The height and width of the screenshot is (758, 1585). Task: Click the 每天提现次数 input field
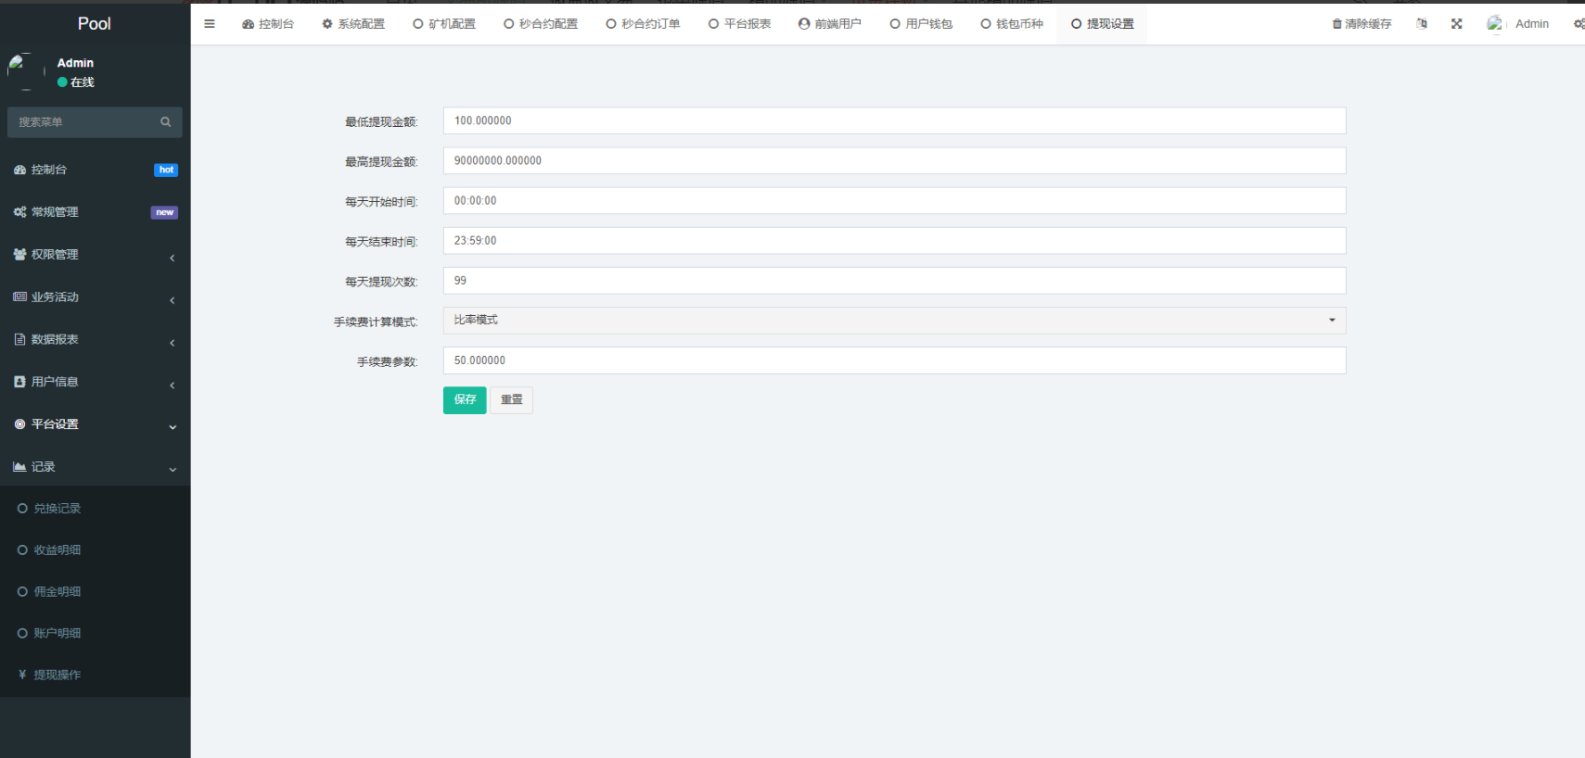894,281
